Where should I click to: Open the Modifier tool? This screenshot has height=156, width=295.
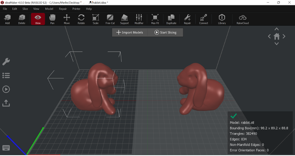(x=139, y=19)
